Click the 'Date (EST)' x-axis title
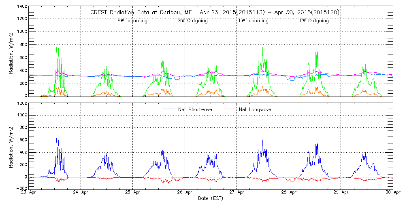 [211, 198]
